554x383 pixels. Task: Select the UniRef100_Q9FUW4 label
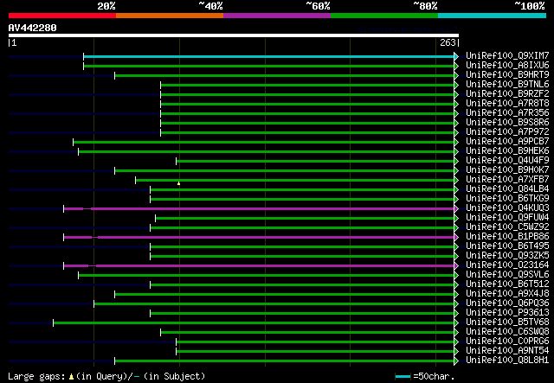507,218
